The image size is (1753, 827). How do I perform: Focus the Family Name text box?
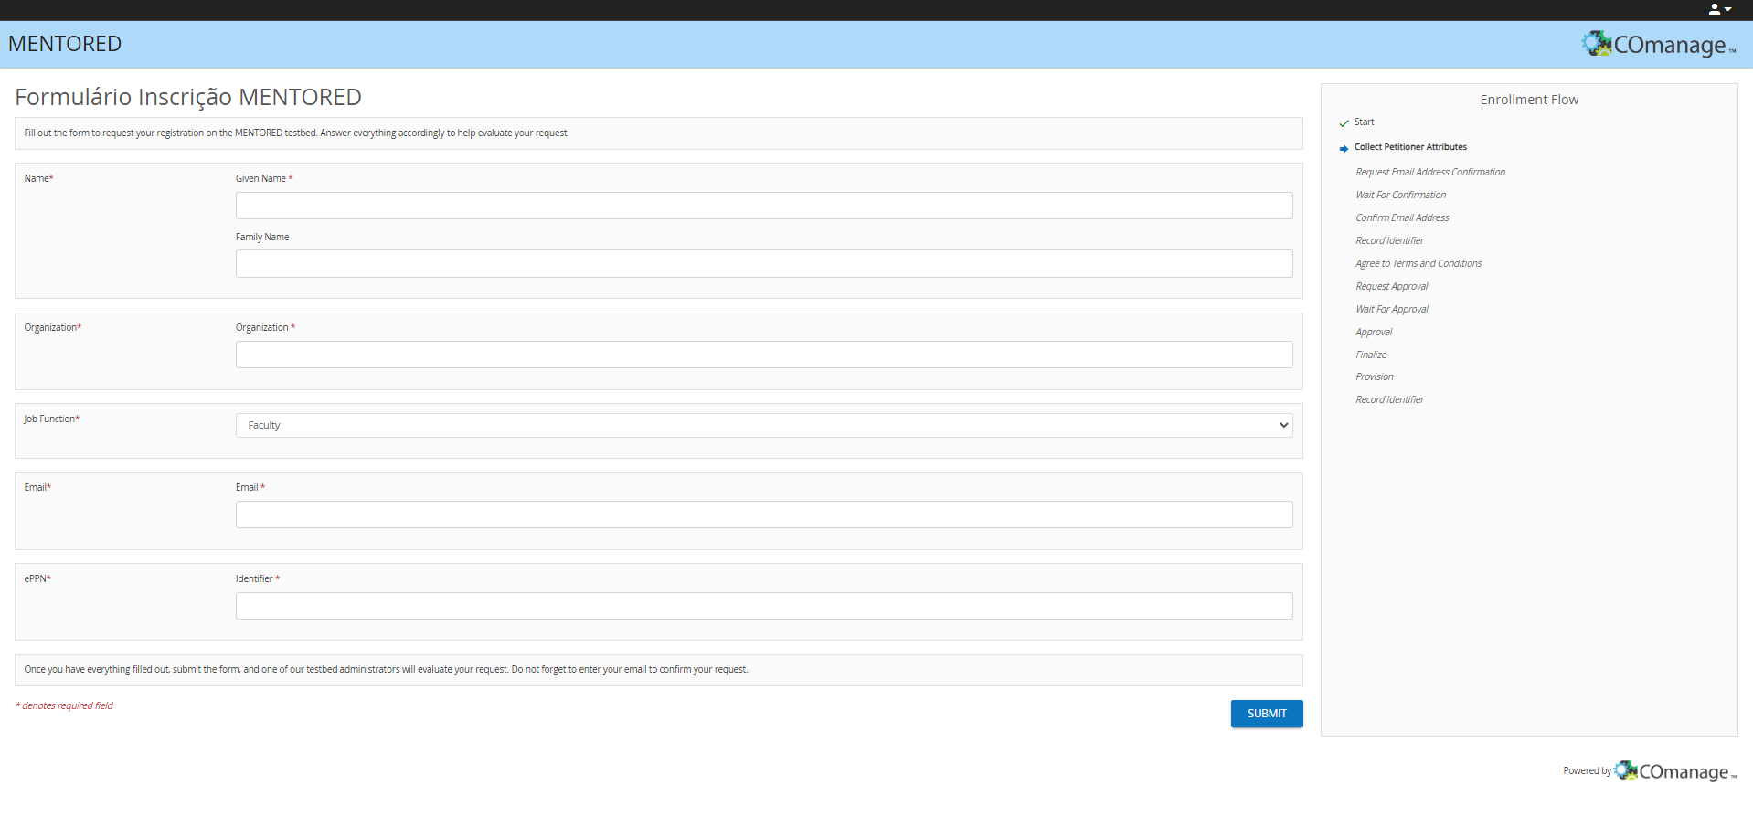click(763, 264)
